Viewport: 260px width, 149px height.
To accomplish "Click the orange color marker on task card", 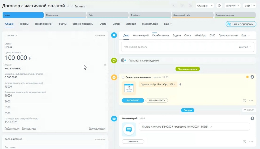I will coord(247,77).
